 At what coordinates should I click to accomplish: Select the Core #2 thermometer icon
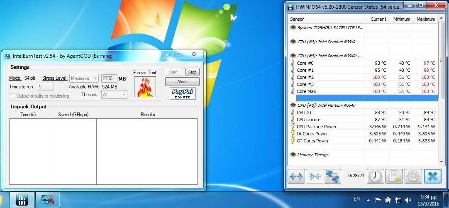(293, 77)
